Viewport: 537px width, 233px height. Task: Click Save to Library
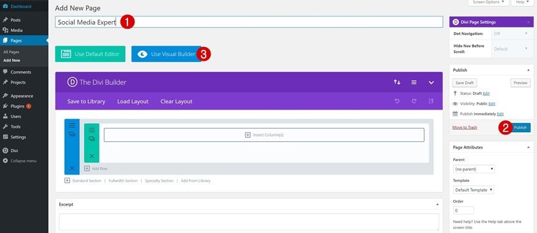[86, 102]
